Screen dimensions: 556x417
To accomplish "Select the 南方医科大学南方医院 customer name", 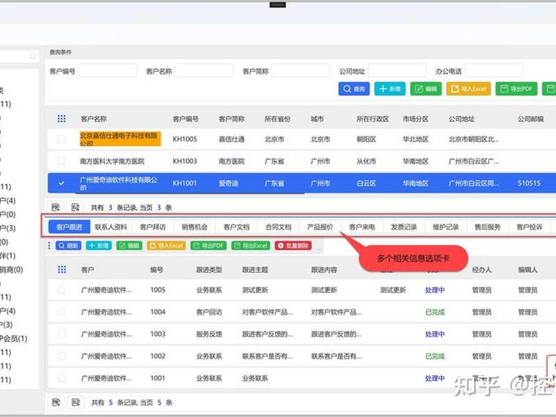I will click(x=112, y=161).
